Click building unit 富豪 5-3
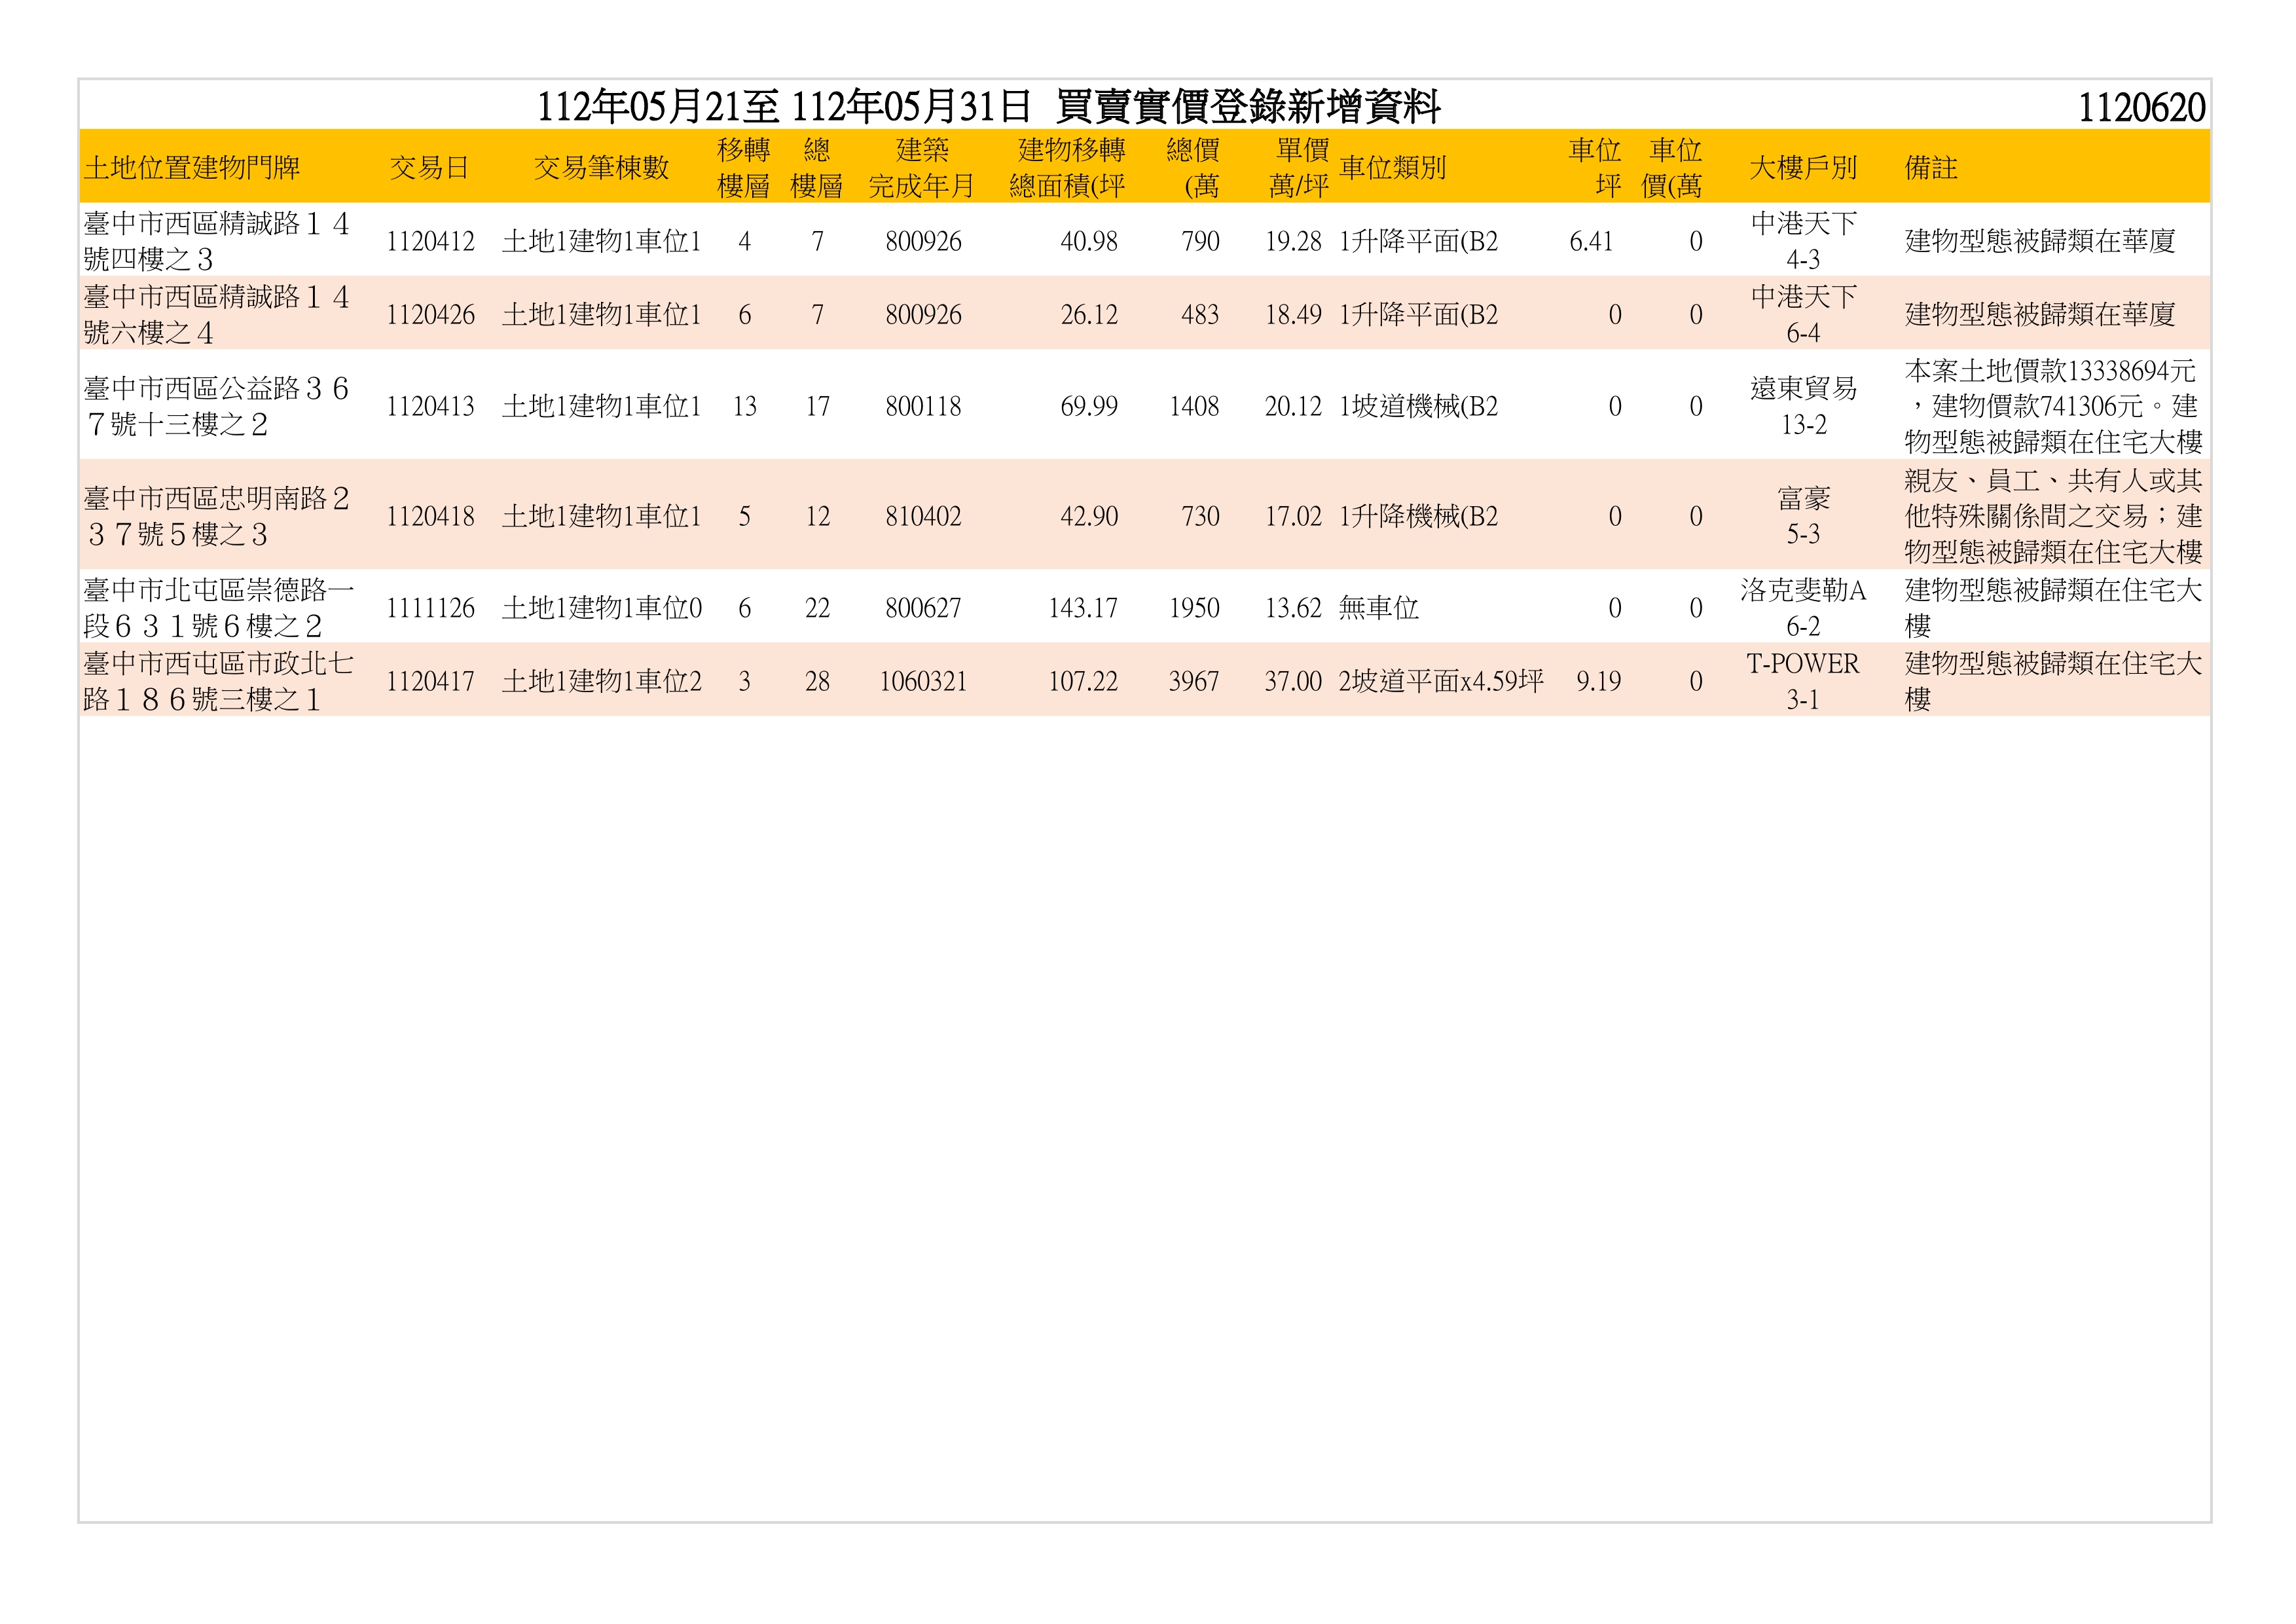The image size is (2296, 1624). [1803, 516]
